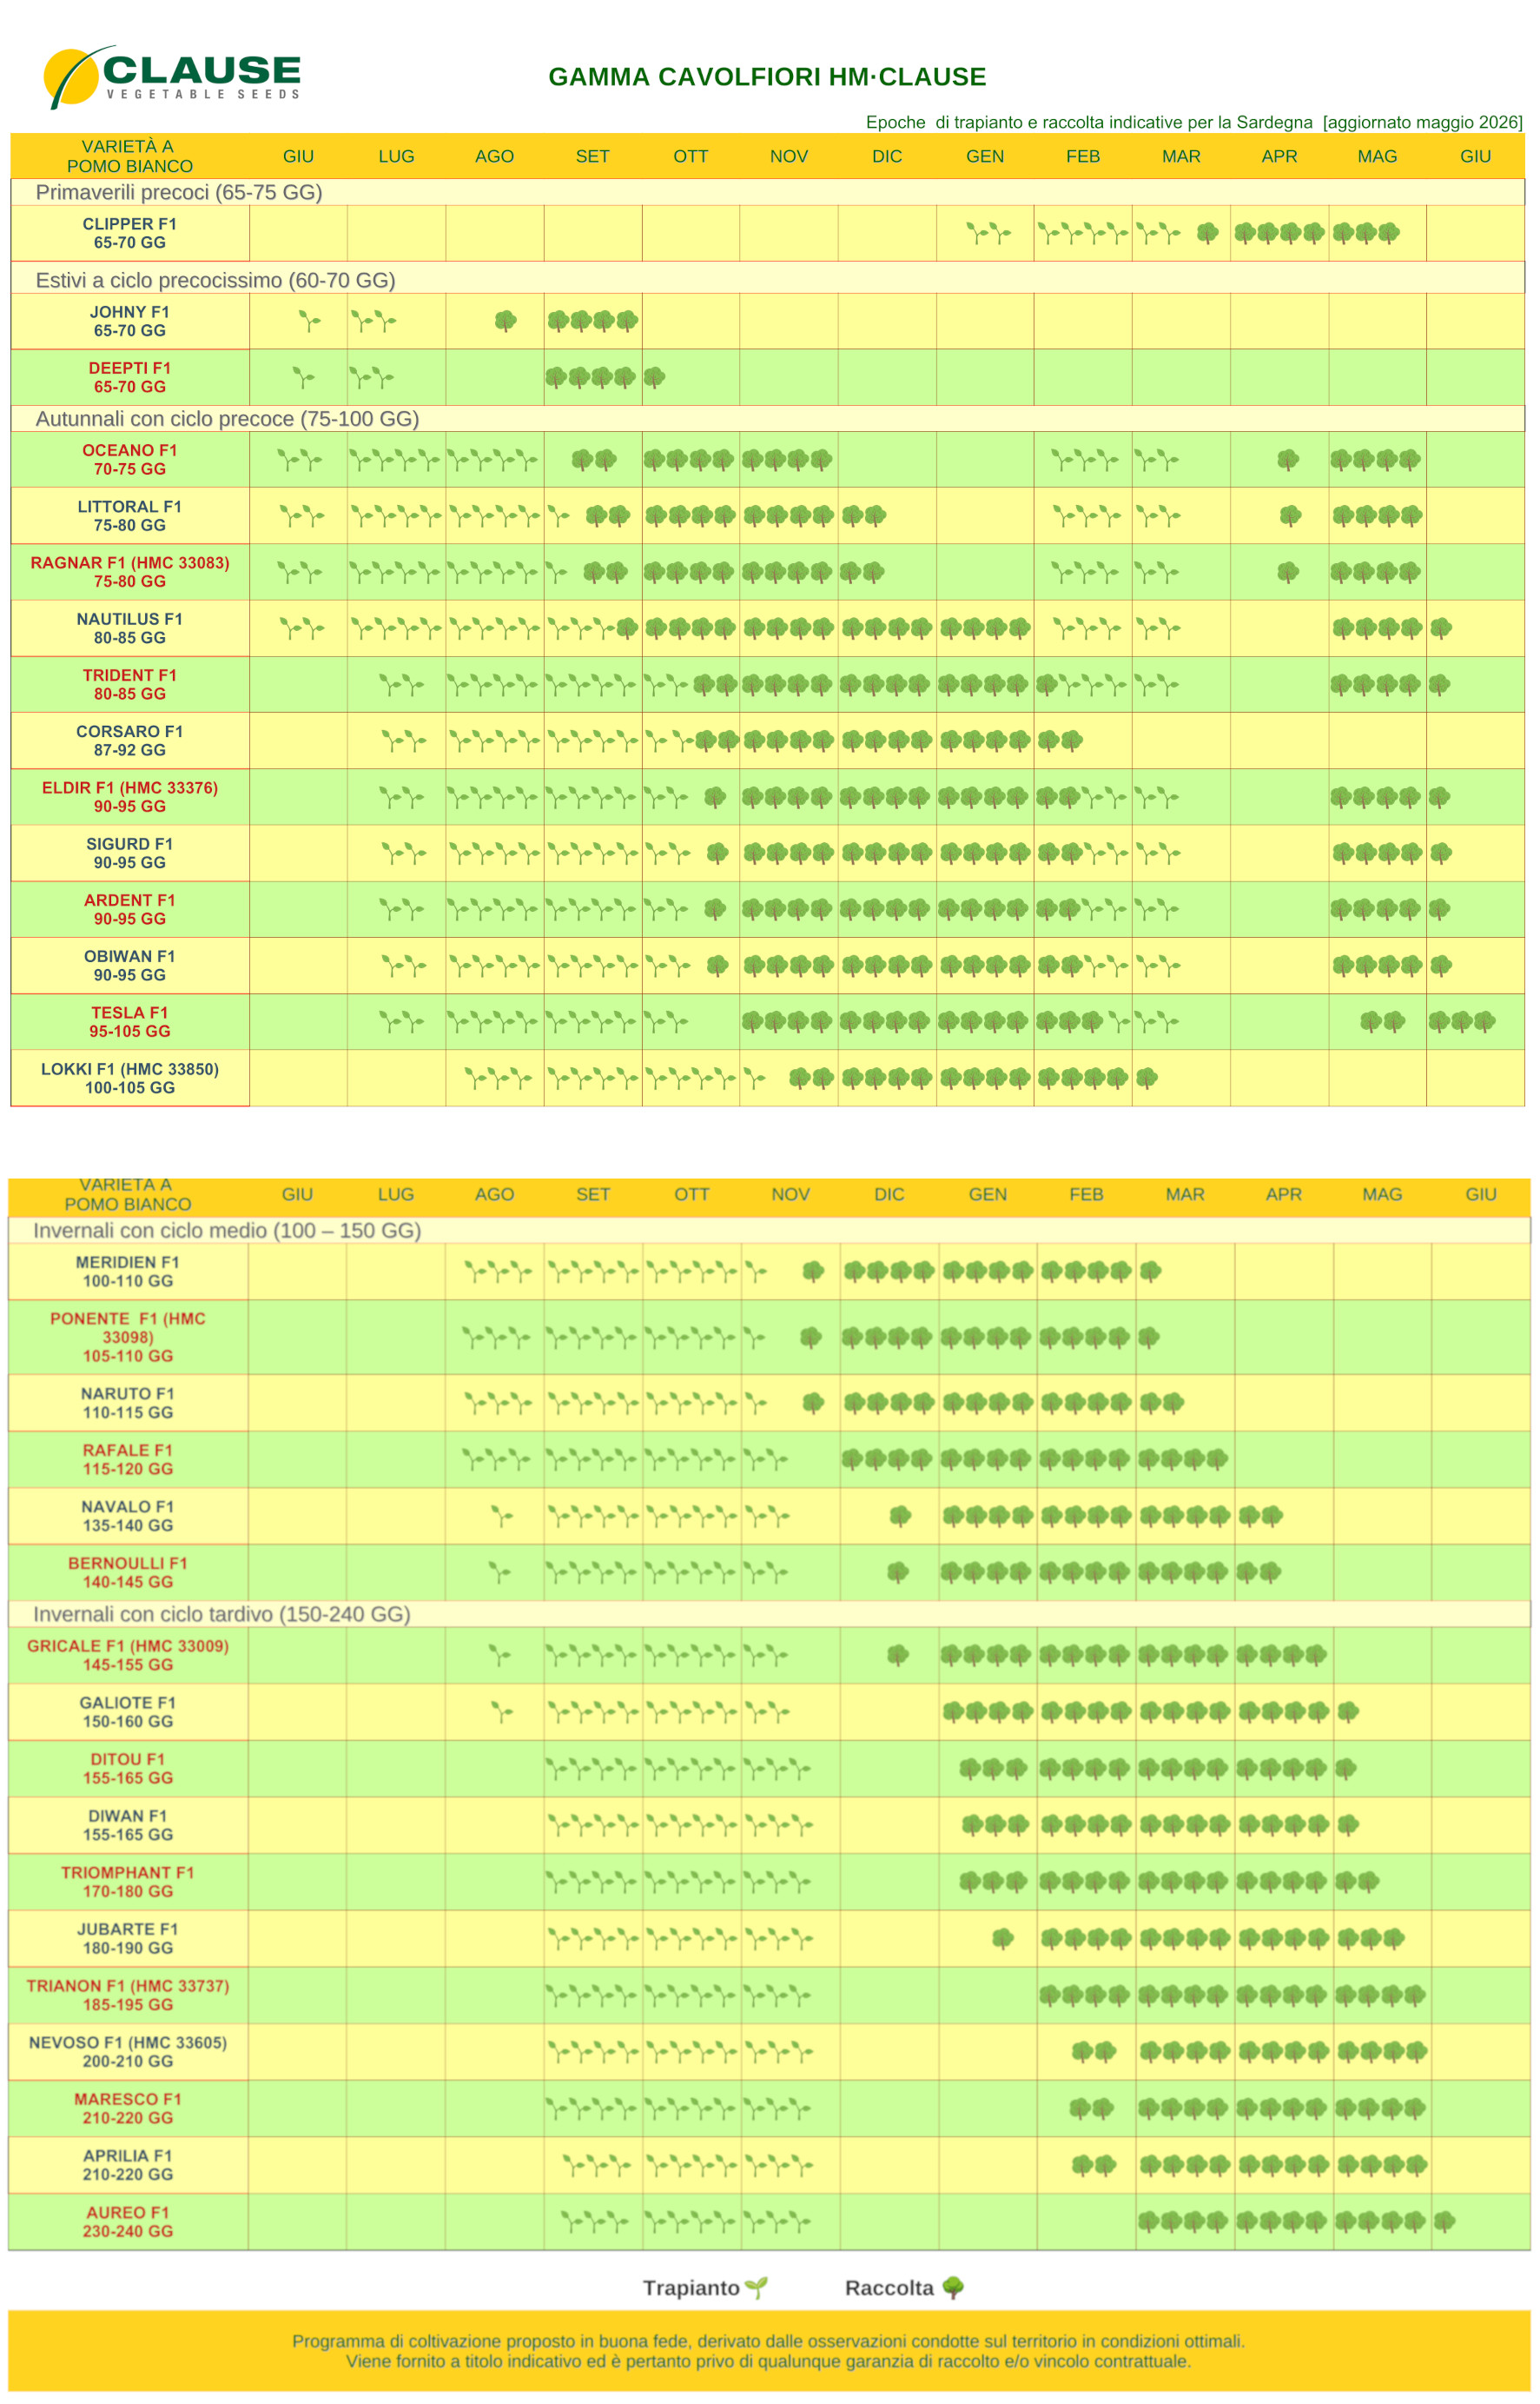Click NARUTO F1's harvest icon in NOV
This screenshot has width=1540, height=2404.
pyautogui.click(x=813, y=1403)
